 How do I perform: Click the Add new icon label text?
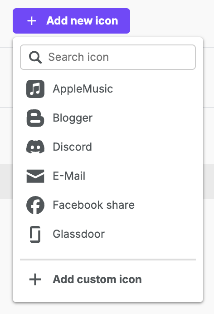82,21
